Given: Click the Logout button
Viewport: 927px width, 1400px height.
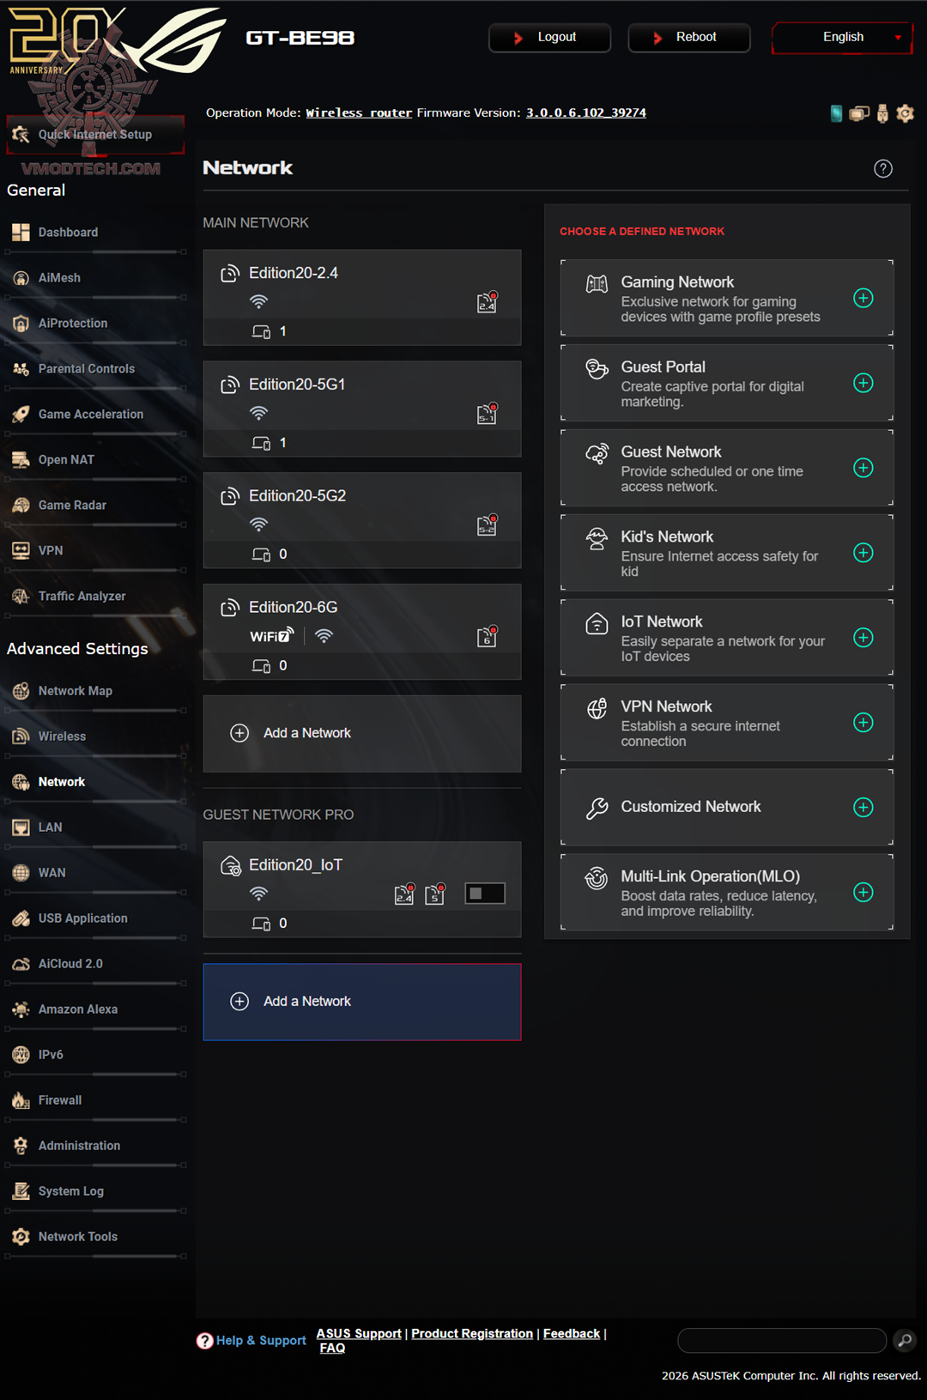Looking at the screenshot, I should [550, 38].
